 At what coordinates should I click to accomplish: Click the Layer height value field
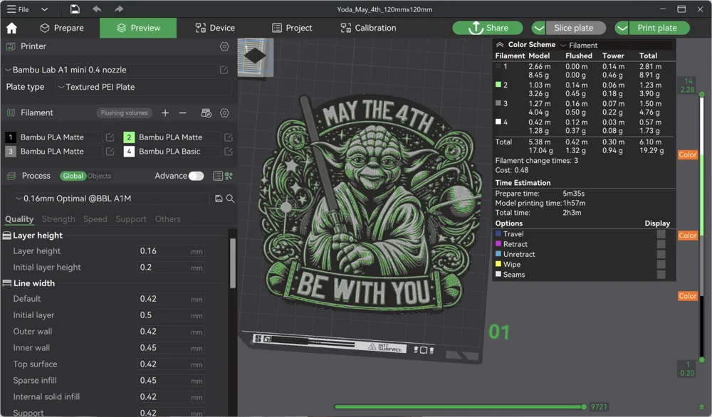click(171, 251)
